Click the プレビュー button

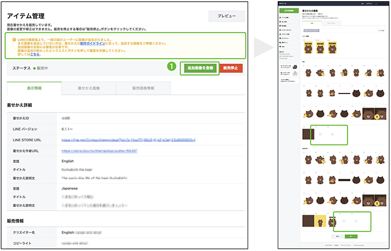[x=226, y=16]
